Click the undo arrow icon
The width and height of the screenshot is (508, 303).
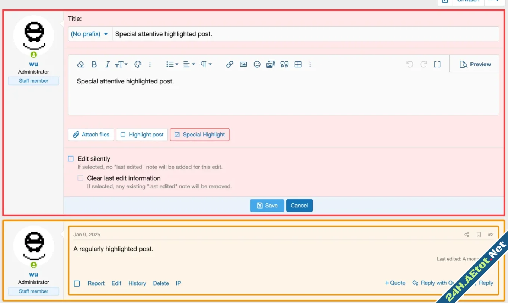410,64
